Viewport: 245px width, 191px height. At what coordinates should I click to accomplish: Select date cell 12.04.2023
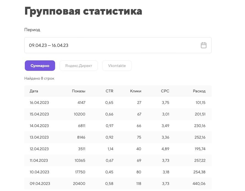click(x=39, y=149)
